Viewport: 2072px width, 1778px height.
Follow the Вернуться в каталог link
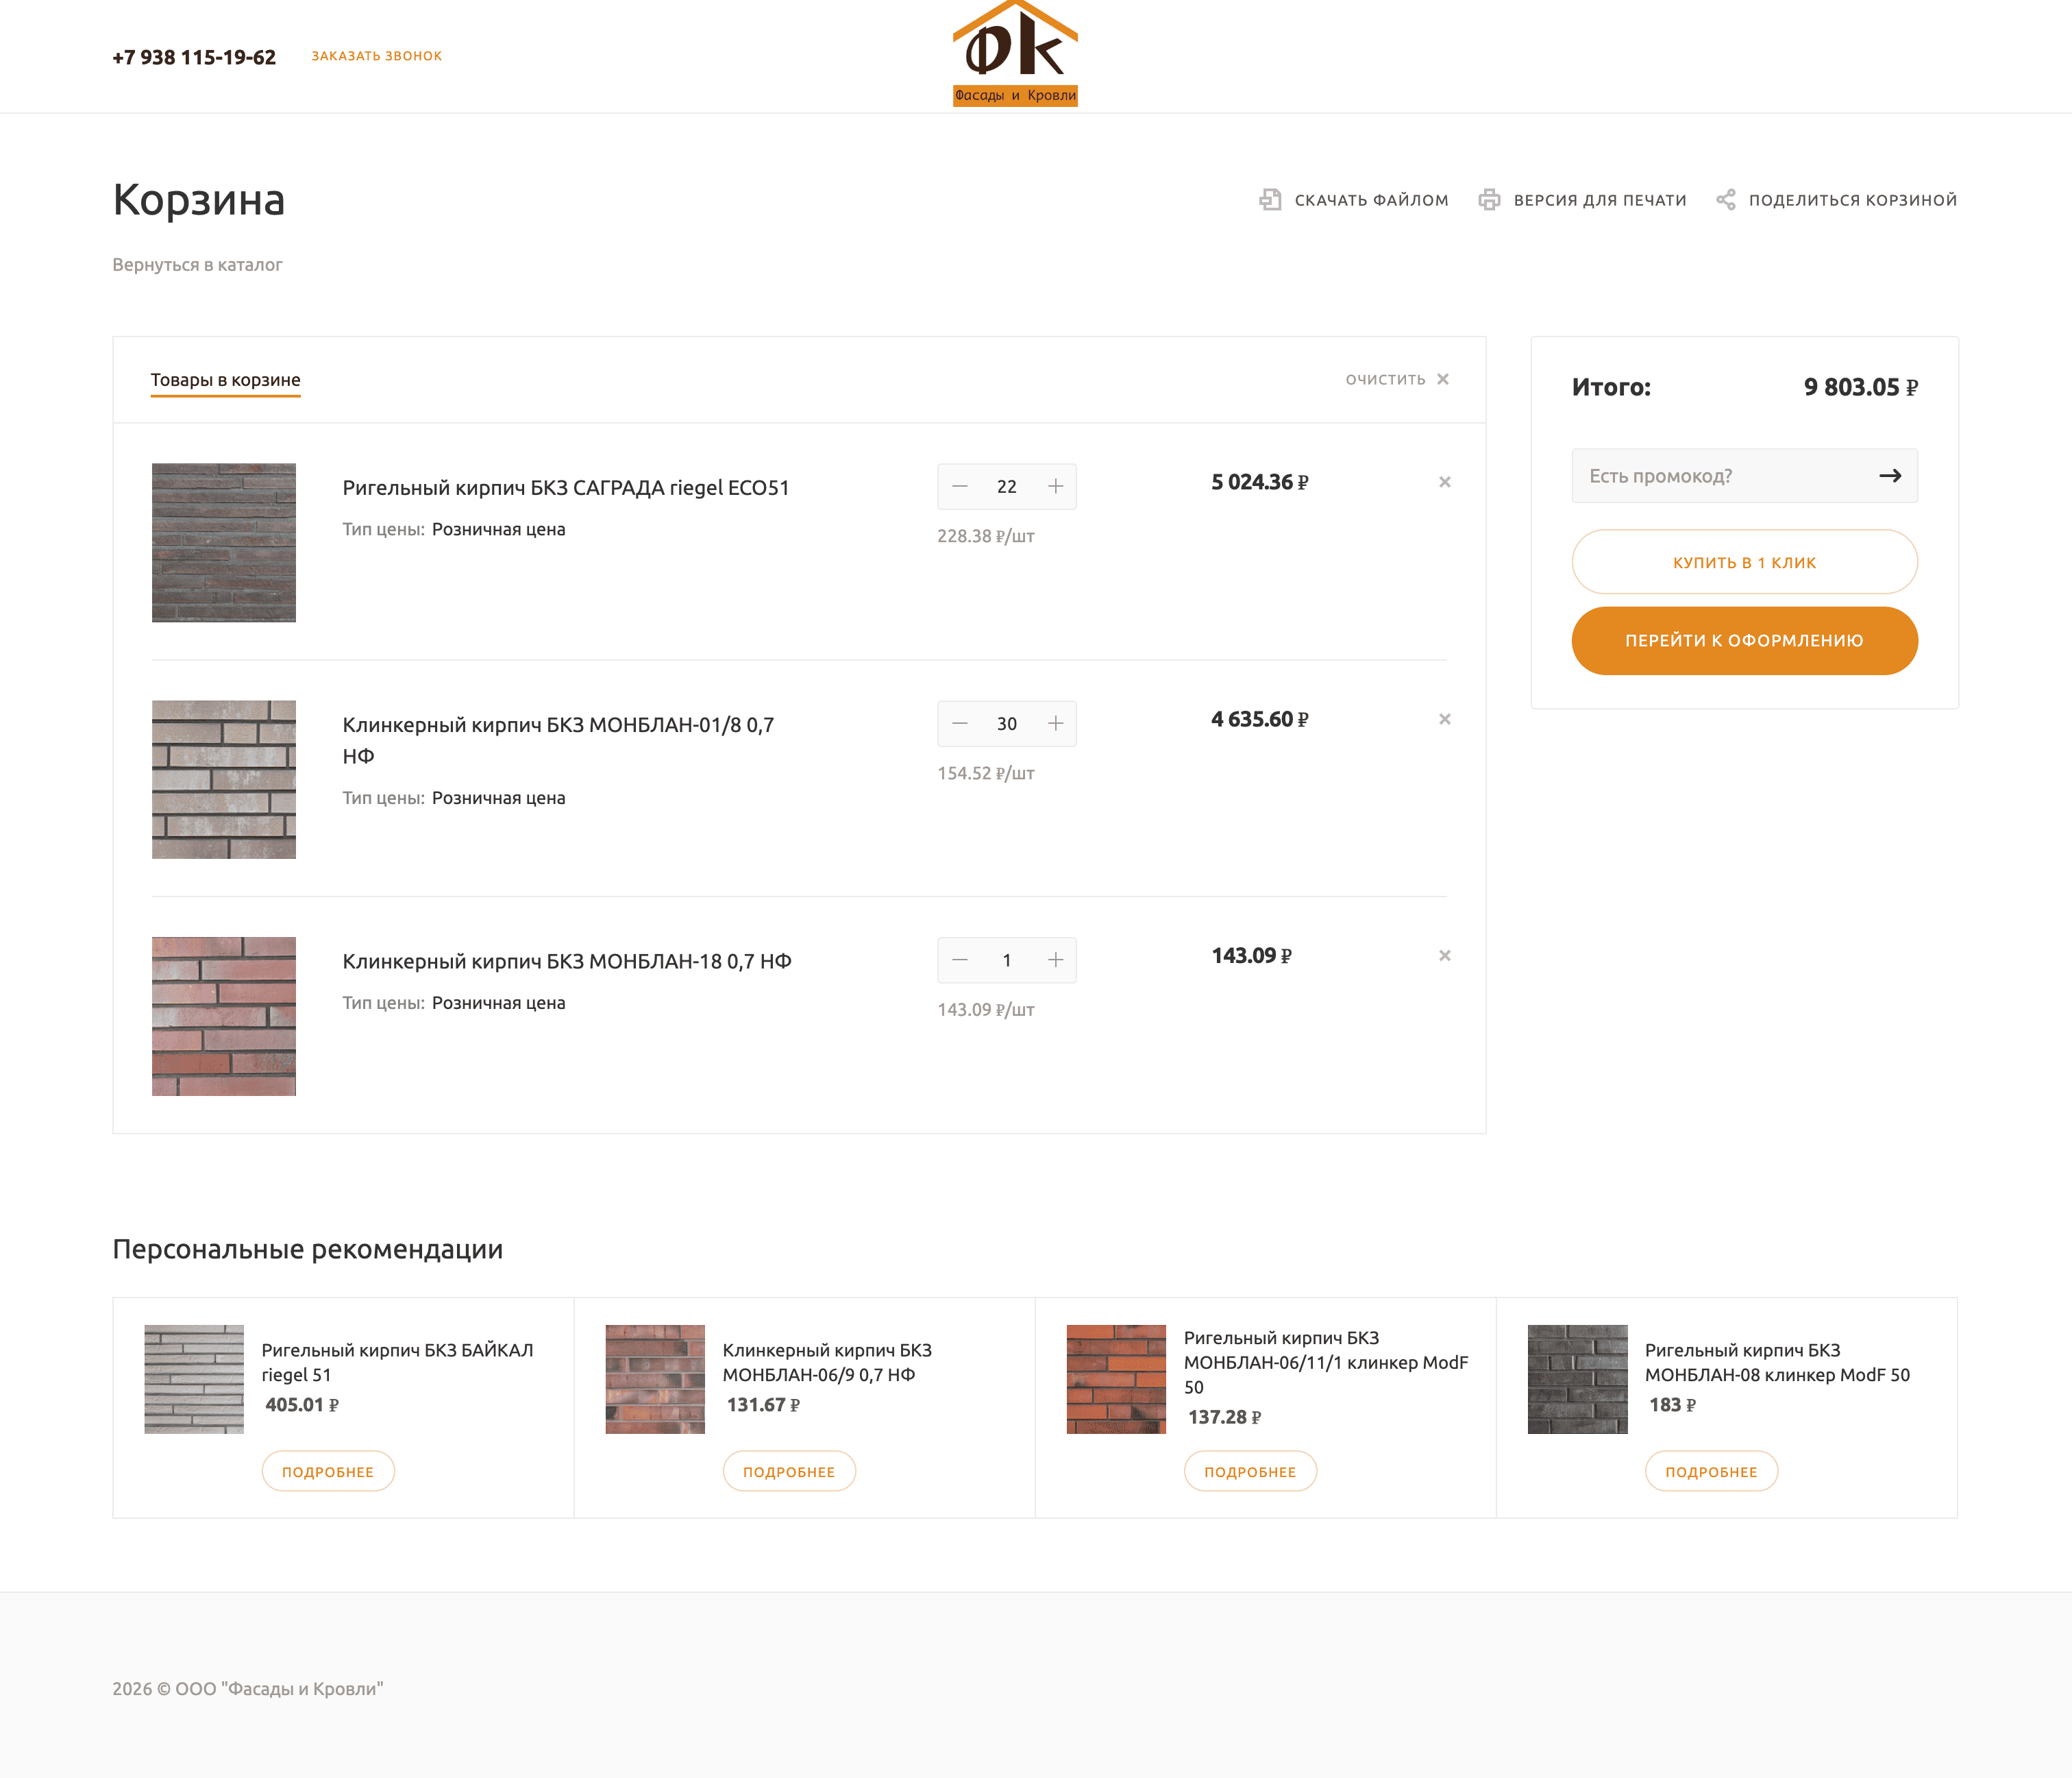click(197, 265)
